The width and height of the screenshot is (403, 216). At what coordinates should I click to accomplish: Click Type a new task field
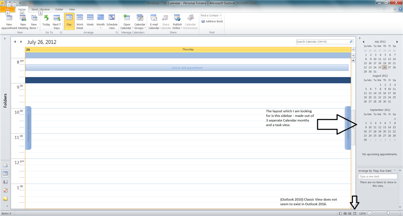coord(377,176)
